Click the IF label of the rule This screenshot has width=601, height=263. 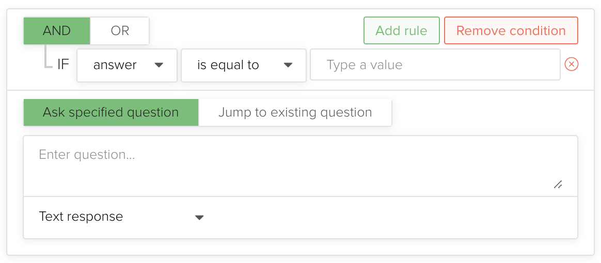coord(63,65)
